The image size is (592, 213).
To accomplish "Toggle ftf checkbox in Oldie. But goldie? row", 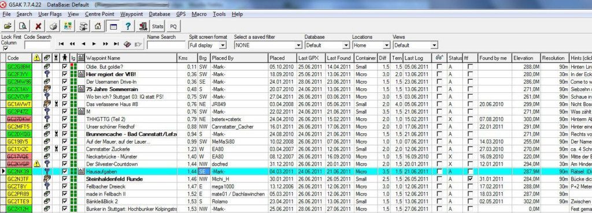I will 469,66.
